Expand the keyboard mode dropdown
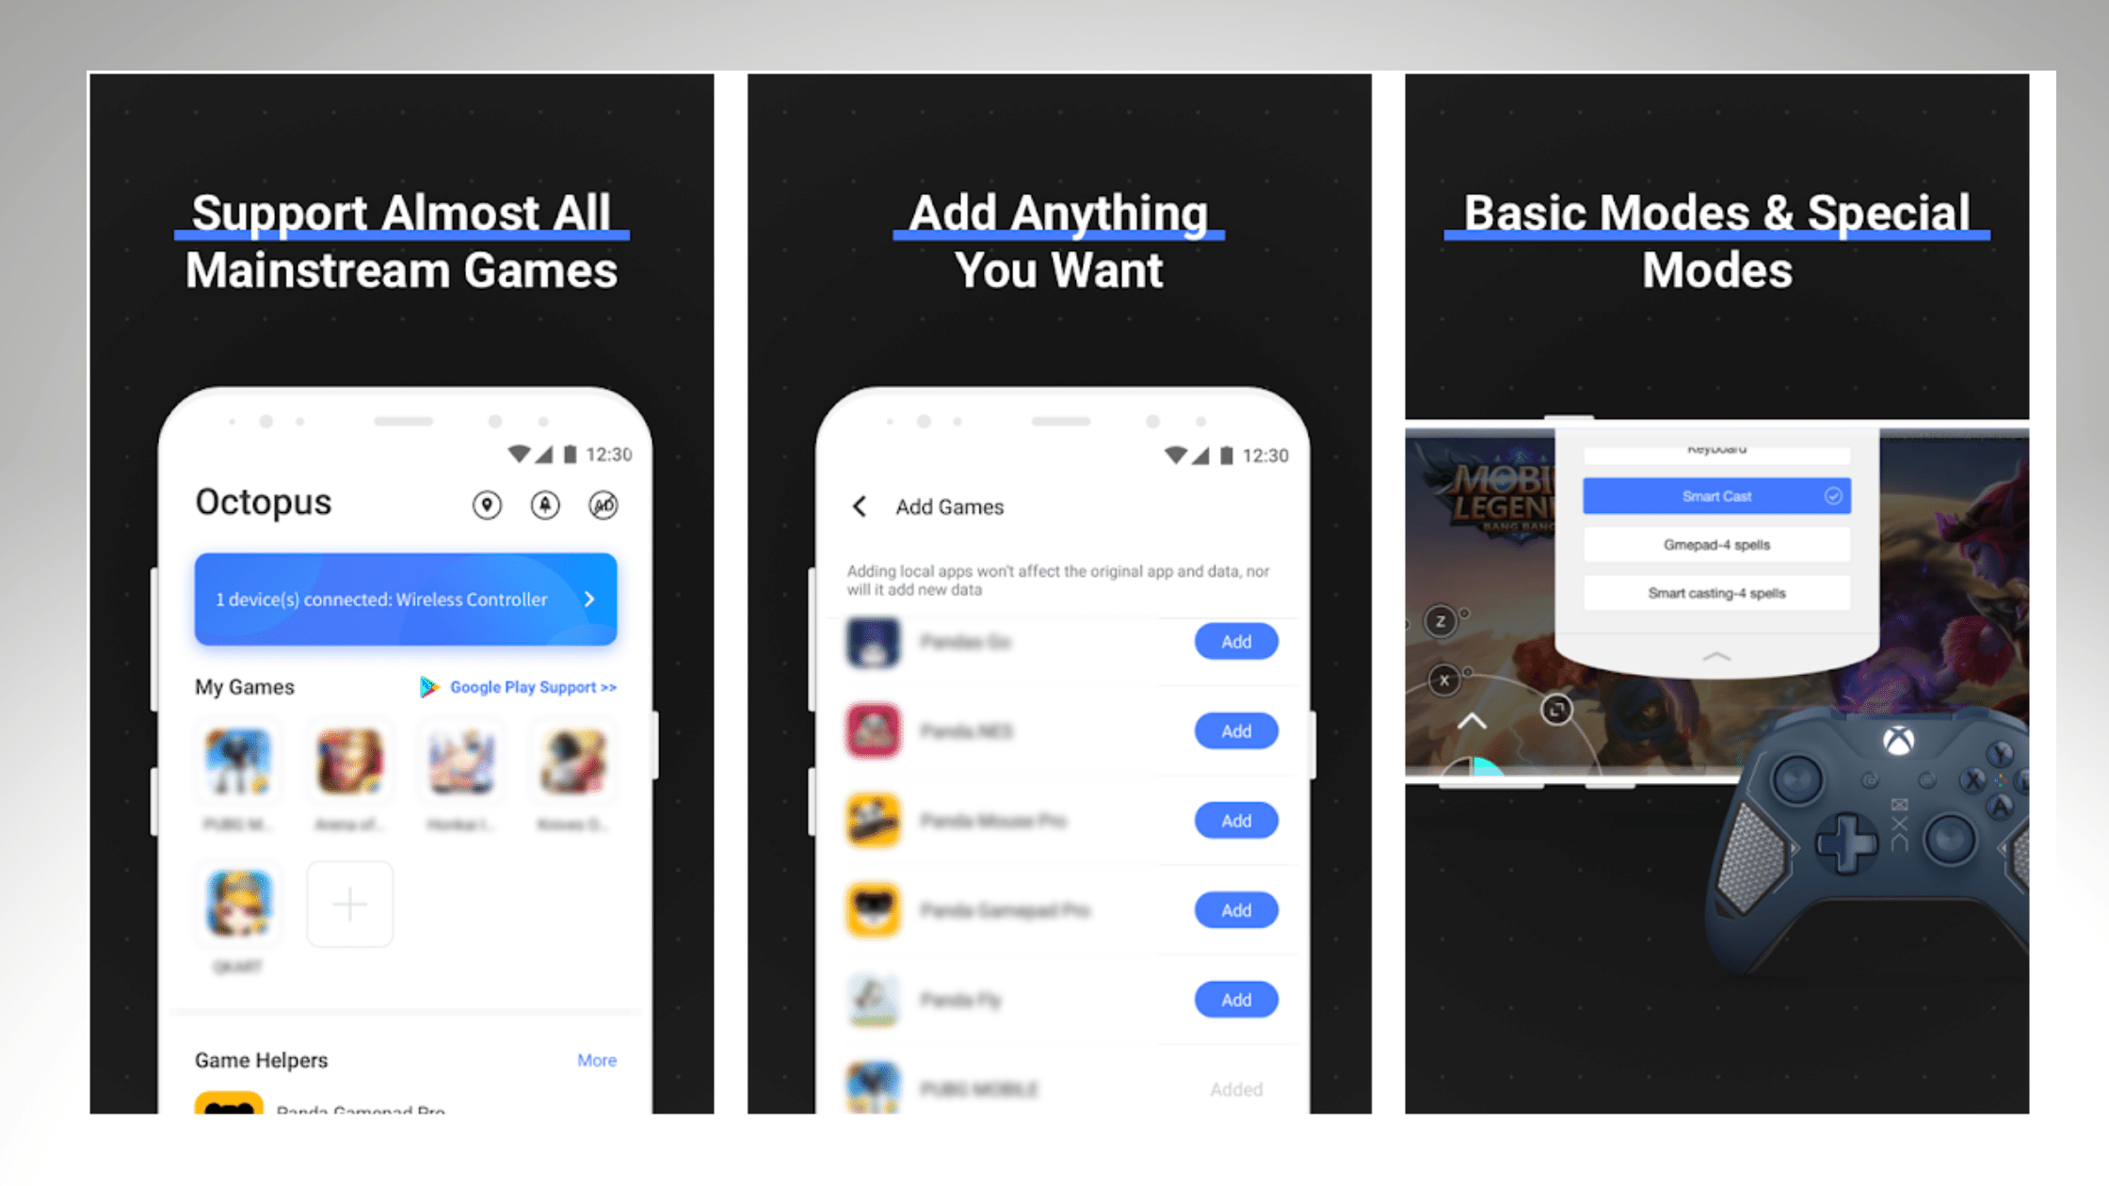Screen dimensions: 2109x1186 pyautogui.click(x=1716, y=449)
